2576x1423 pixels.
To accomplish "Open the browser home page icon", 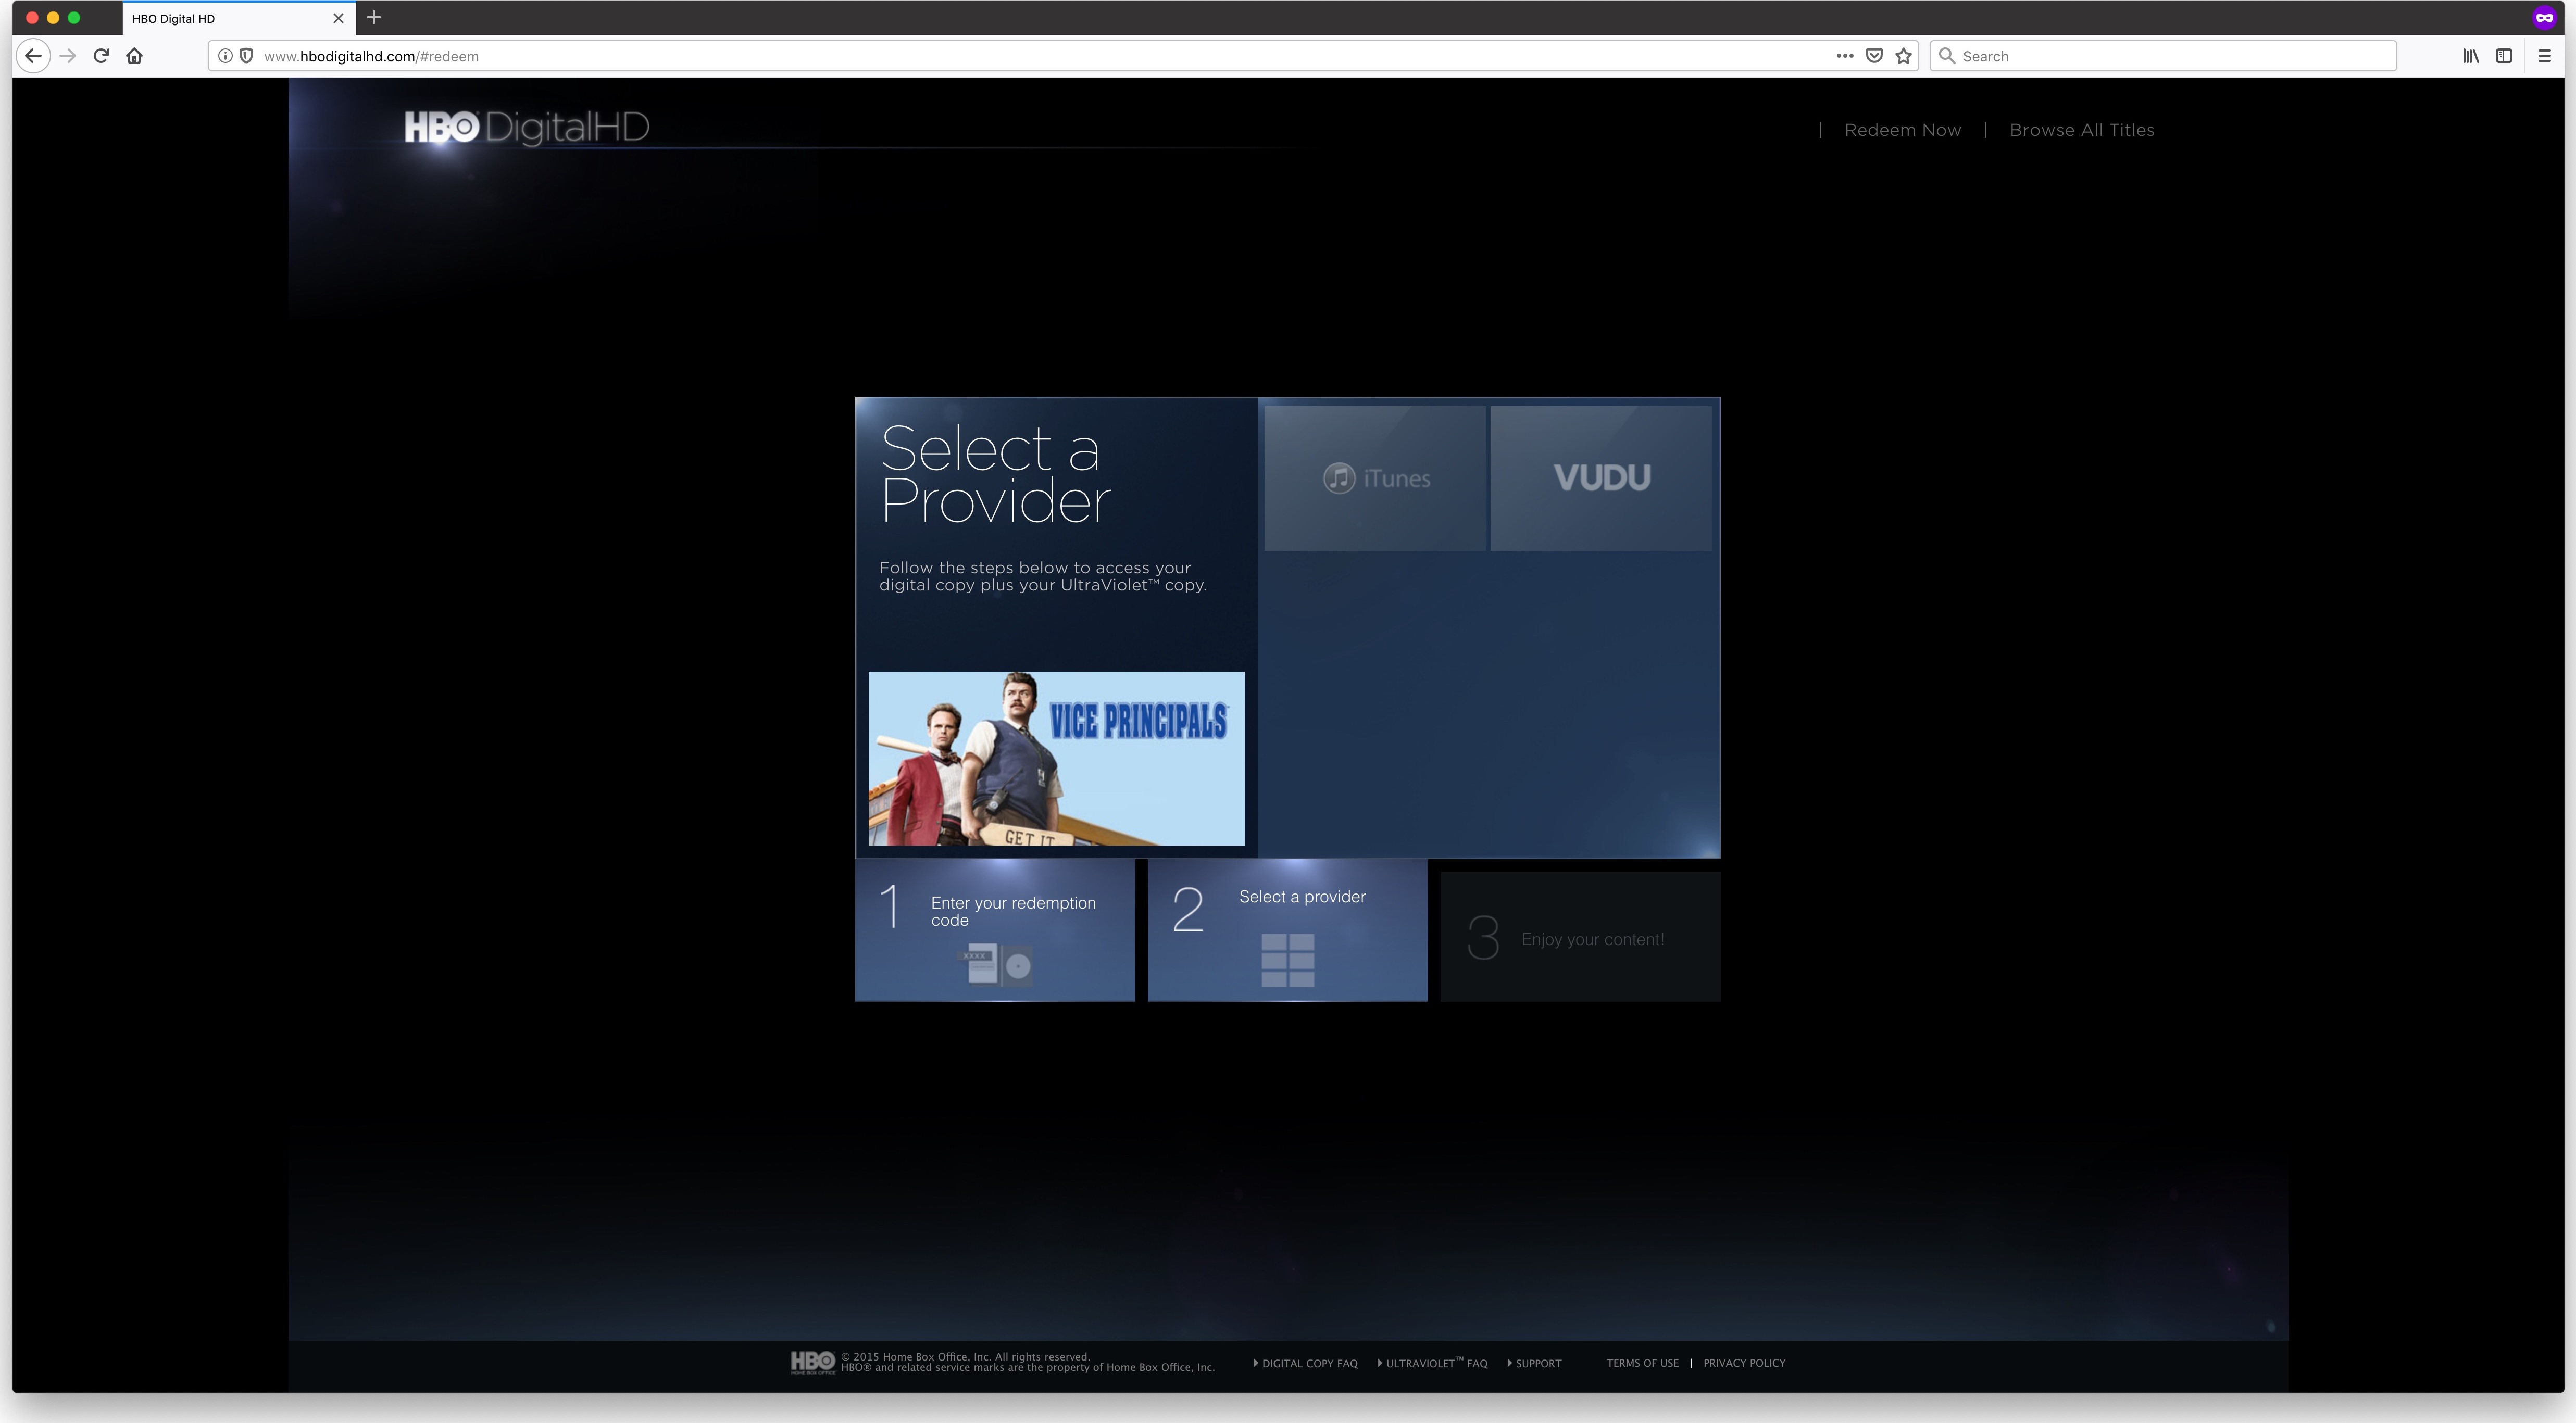I will [135, 56].
